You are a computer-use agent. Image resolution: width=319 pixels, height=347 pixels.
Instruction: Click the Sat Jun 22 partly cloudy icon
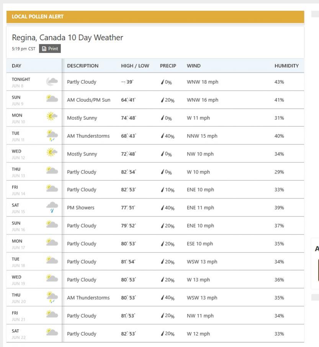(52, 334)
